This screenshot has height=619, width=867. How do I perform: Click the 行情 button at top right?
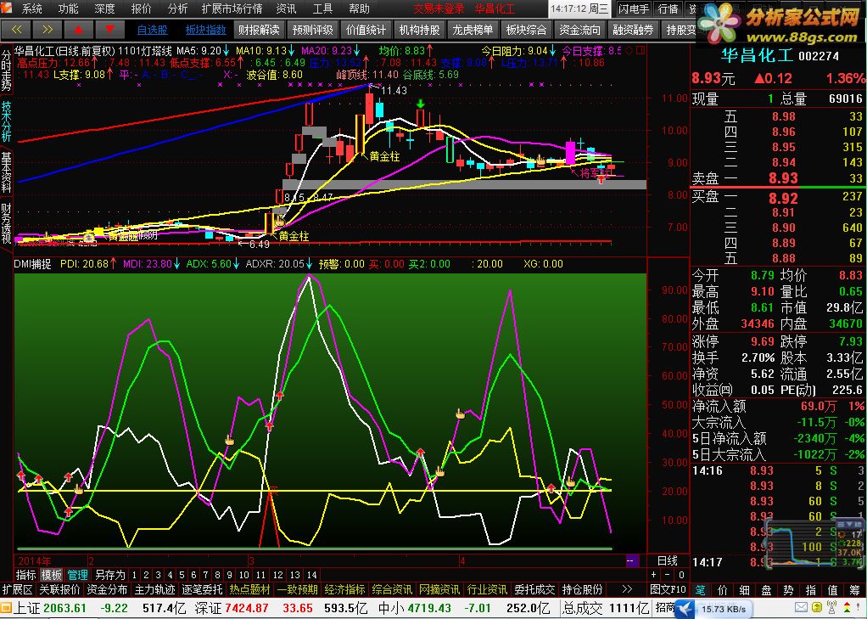(x=669, y=8)
